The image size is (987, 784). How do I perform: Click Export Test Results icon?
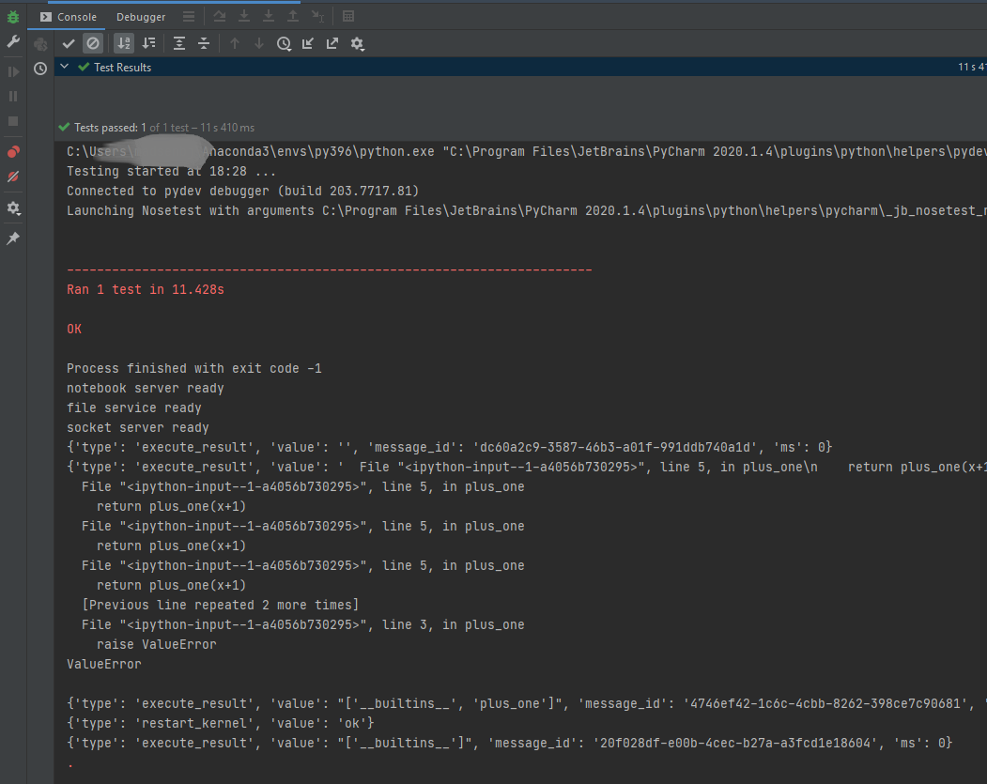click(332, 43)
